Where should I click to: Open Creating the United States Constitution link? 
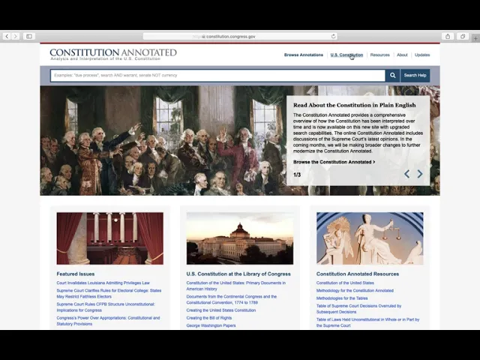[221, 310]
